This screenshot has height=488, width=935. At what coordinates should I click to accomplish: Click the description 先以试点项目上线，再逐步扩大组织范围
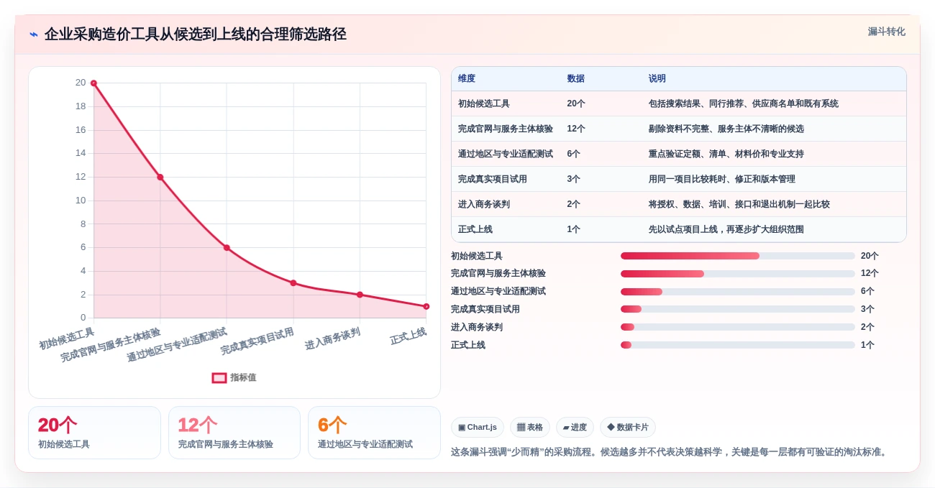[x=726, y=229]
